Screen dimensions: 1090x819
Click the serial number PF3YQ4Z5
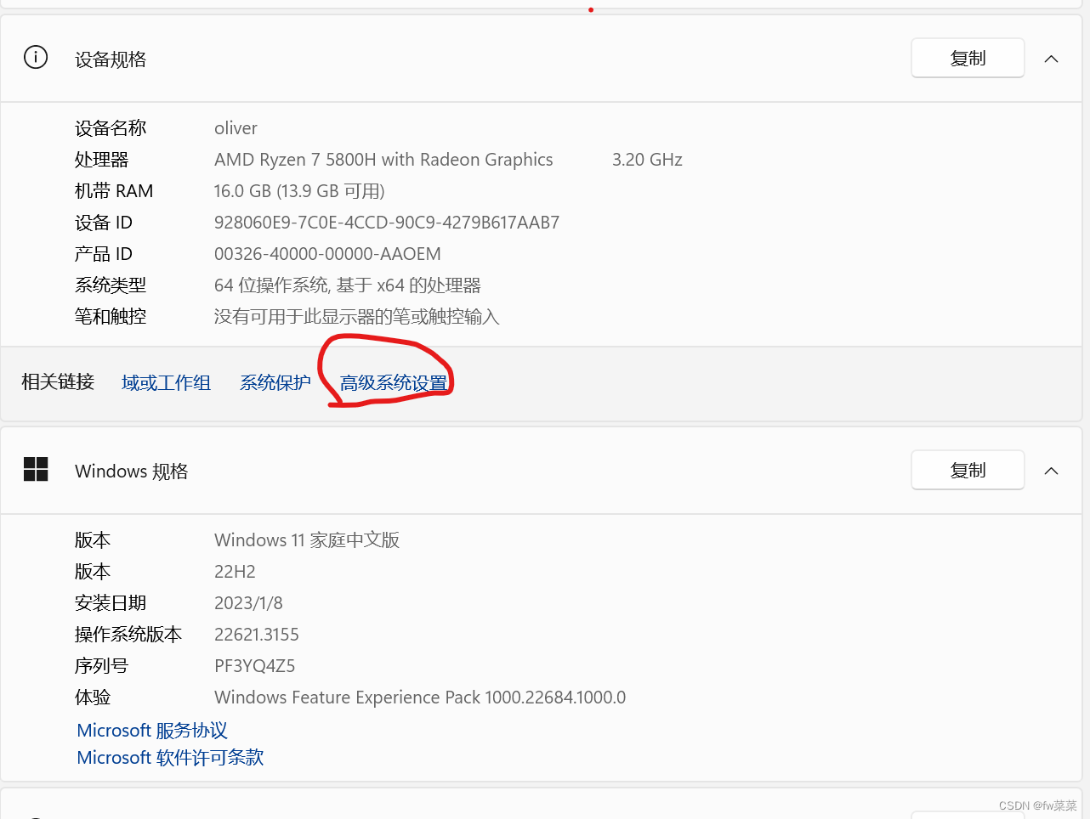pos(254,665)
